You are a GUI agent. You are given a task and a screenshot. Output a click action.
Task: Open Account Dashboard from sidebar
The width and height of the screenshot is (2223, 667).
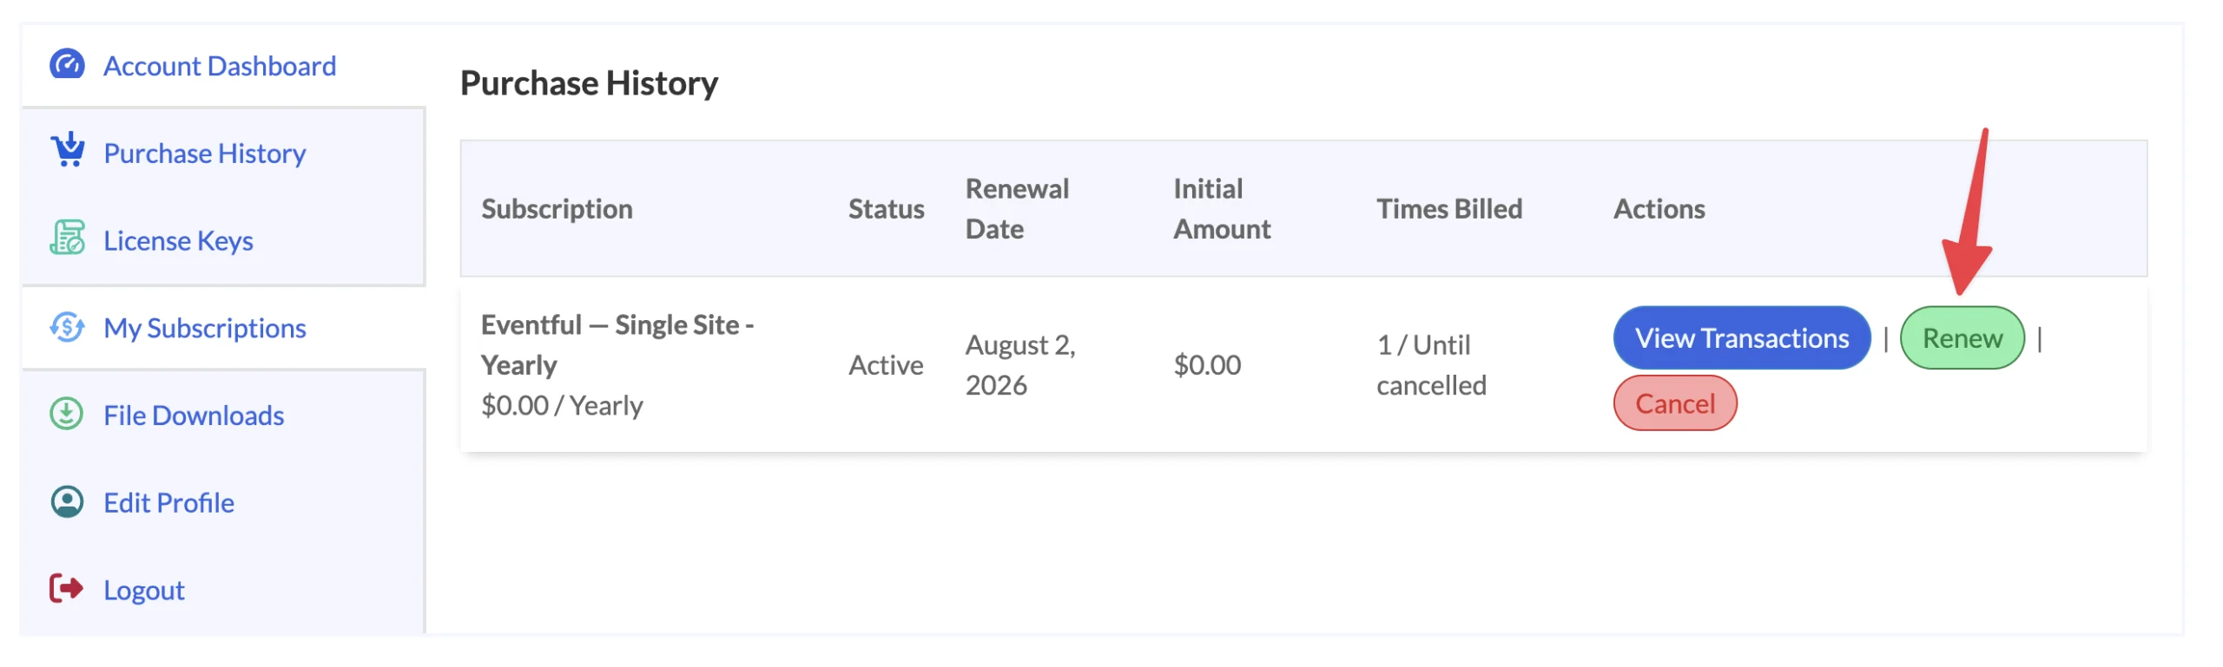220,66
